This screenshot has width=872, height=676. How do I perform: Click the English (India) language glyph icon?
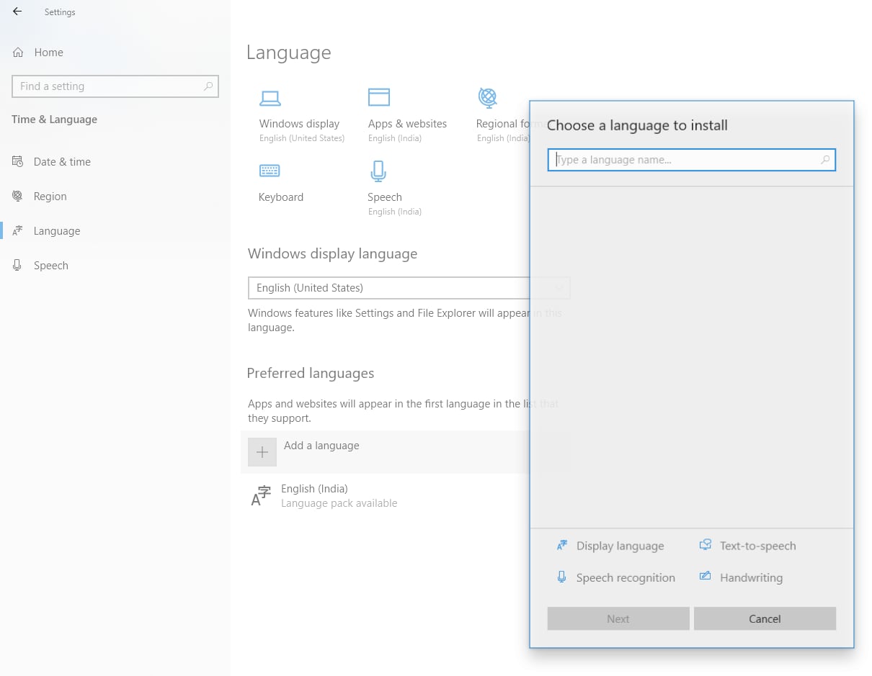point(260,496)
